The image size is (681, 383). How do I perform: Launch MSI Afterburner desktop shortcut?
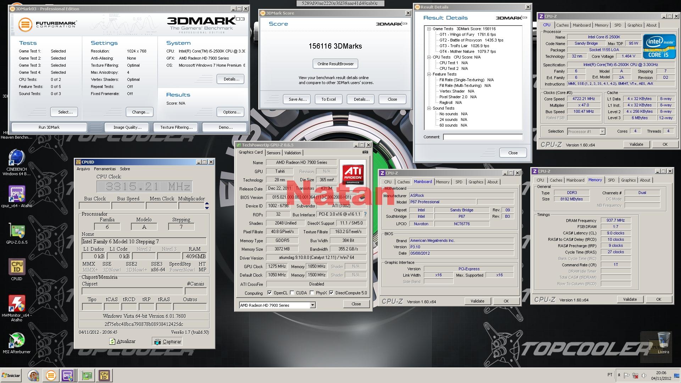pos(16,343)
